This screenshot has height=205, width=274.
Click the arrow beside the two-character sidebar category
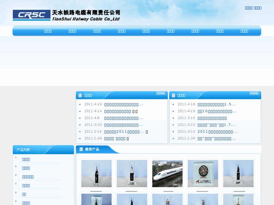pyautogui.click(x=16, y=193)
